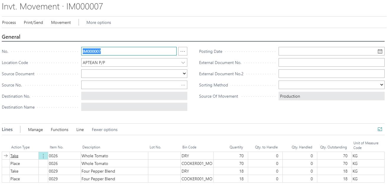Collapse the General section heading
This screenshot has width=387, height=185.
click(11, 37)
